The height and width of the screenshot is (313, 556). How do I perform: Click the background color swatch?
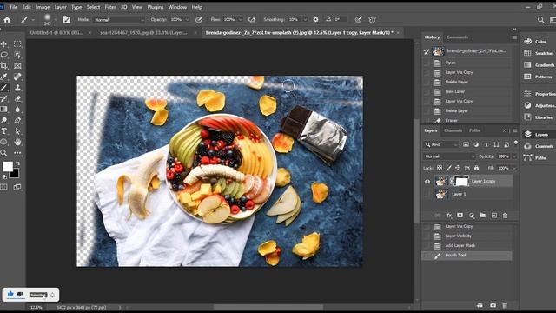click(15, 174)
